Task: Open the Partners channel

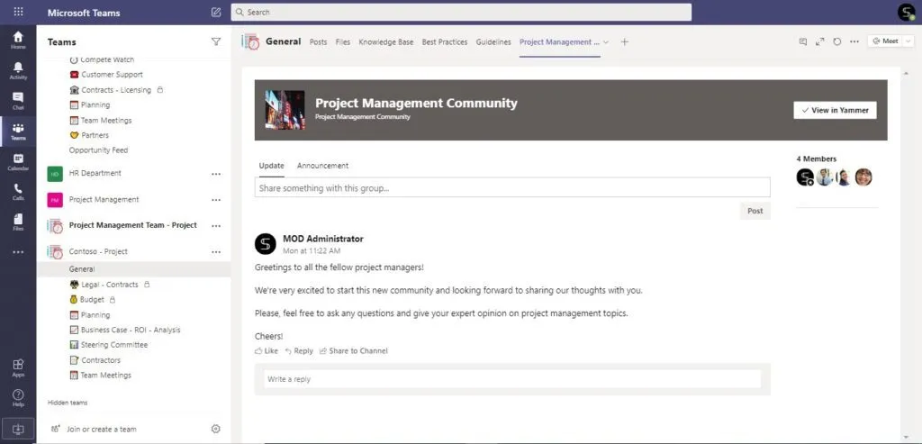Action: 89,135
